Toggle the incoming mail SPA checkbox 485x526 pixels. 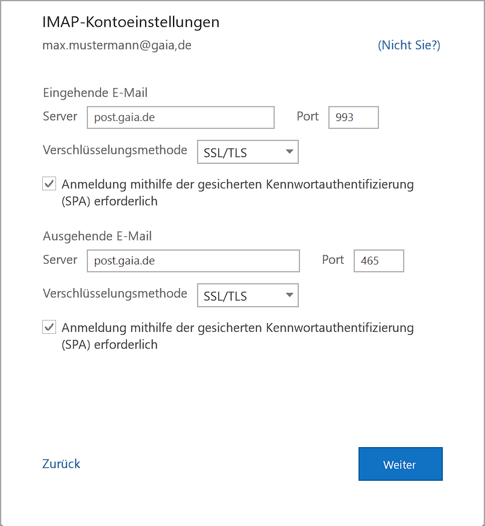pos(49,184)
